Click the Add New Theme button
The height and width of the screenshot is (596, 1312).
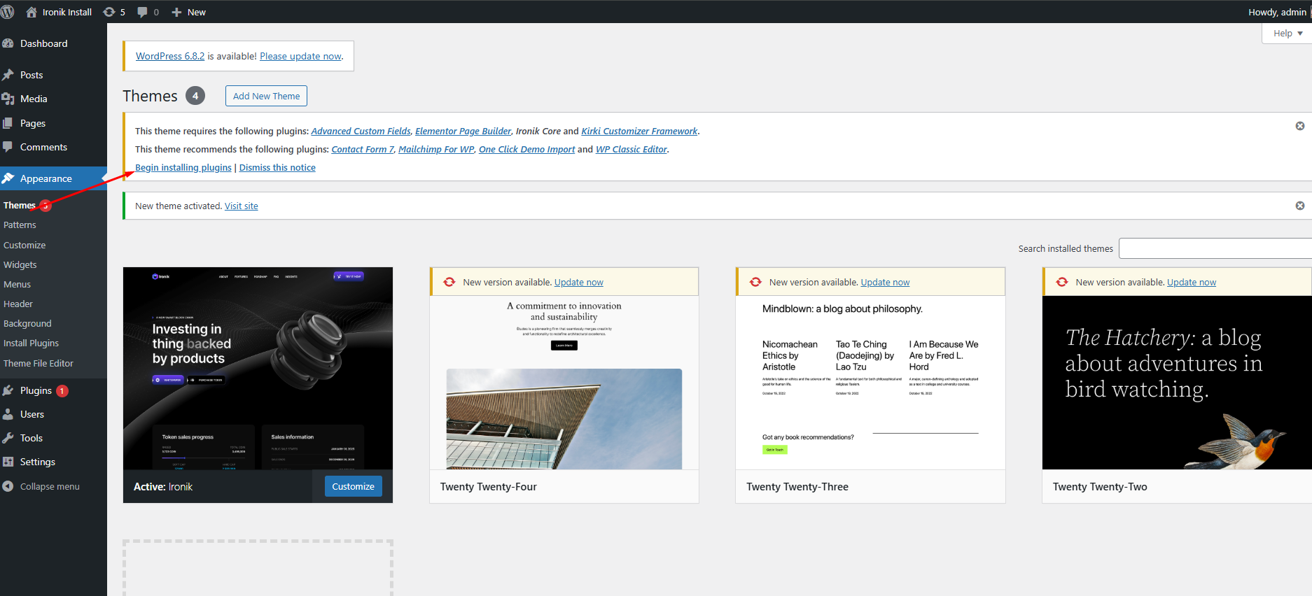pyautogui.click(x=266, y=96)
